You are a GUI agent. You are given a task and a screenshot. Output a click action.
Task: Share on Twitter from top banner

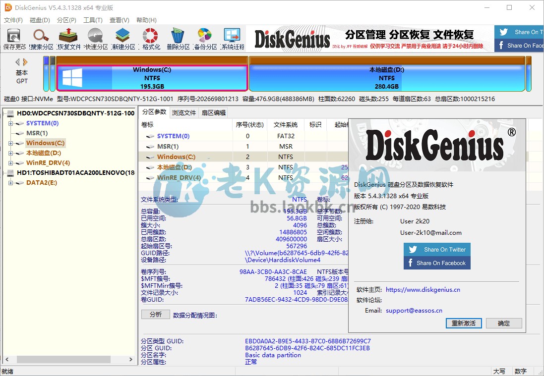(519, 32)
